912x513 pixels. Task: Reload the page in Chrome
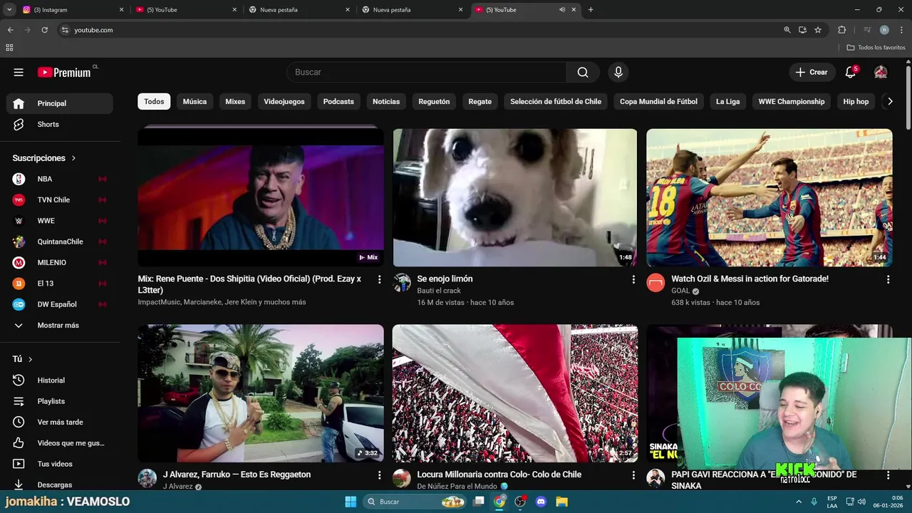(44, 30)
